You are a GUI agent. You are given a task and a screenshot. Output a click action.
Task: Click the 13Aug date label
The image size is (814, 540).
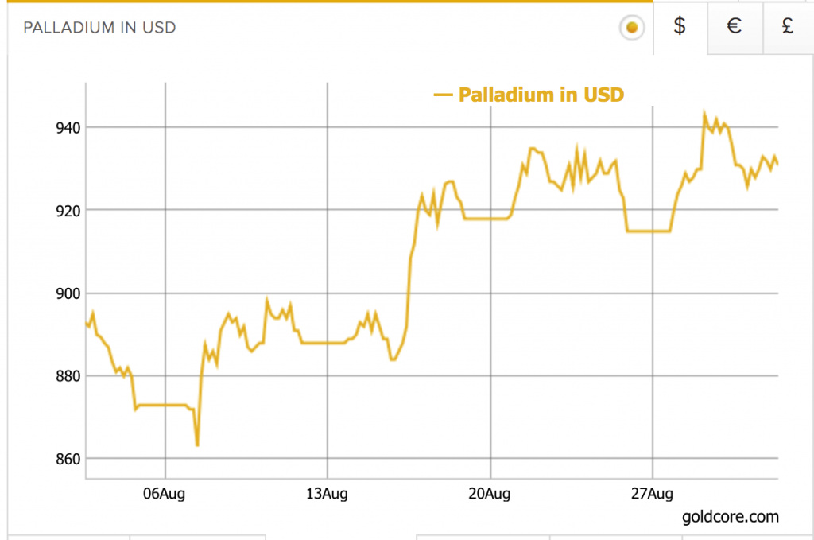[x=328, y=494]
